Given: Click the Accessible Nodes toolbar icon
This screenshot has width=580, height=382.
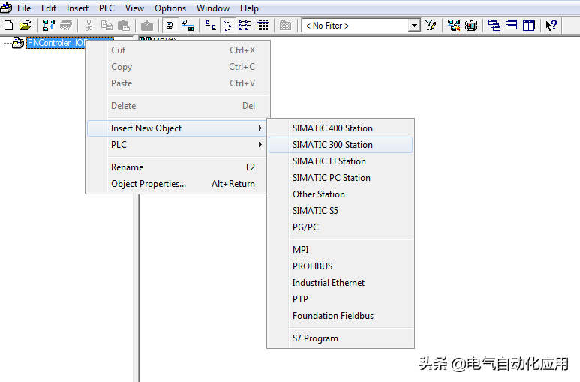Looking at the screenshot, I should 48,25.
